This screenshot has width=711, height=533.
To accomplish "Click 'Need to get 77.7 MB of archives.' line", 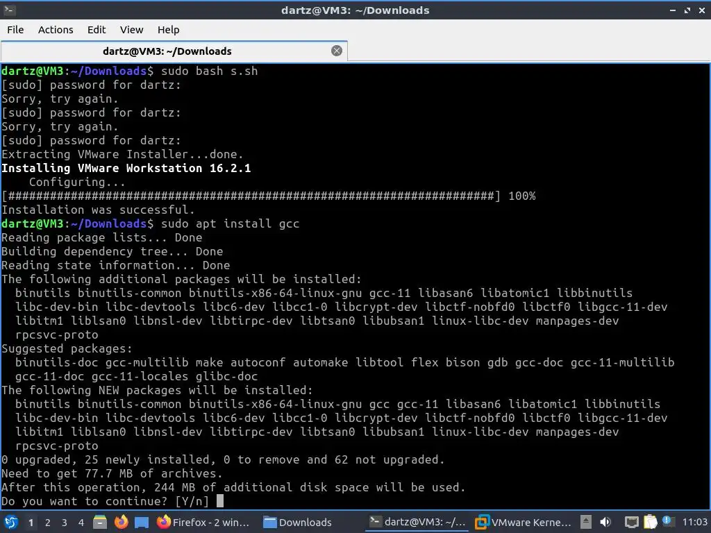I will click(112, 473).
